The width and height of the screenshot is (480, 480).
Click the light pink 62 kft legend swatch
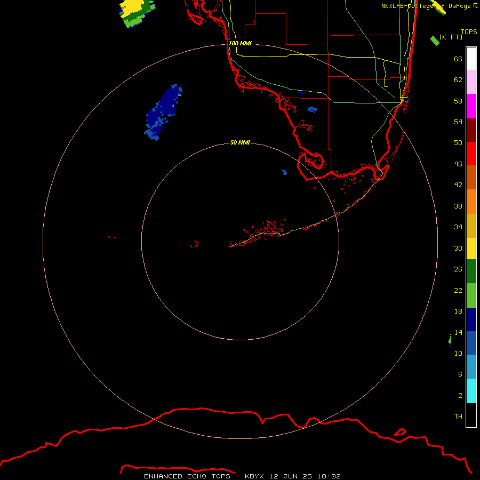[471, 82]
